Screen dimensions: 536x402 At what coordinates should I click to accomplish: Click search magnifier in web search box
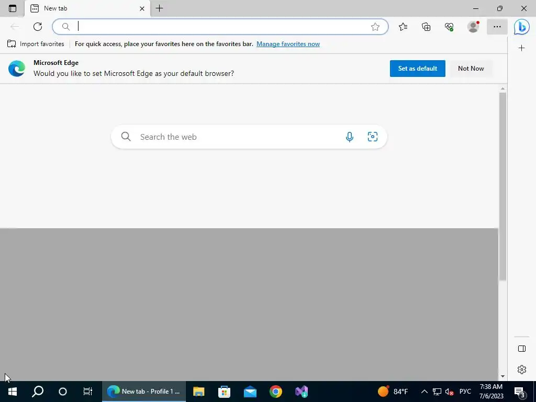tap(126, 137)
